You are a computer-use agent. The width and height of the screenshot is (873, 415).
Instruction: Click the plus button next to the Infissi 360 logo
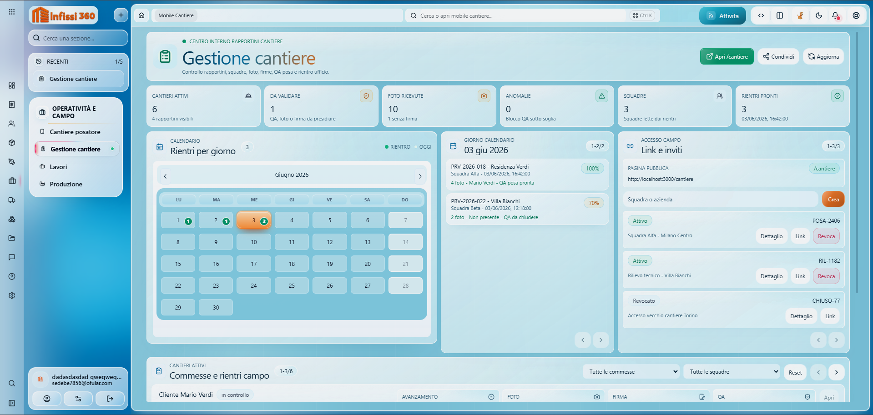121,15
